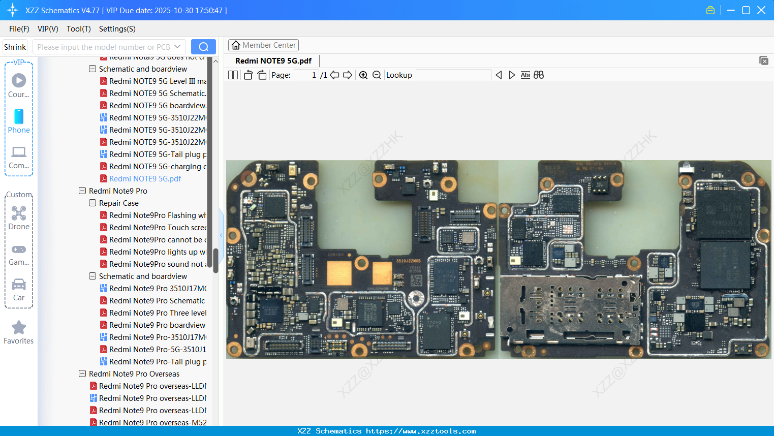Toggle the Abi match-text option
774x436 pixels.
point(525,75)
